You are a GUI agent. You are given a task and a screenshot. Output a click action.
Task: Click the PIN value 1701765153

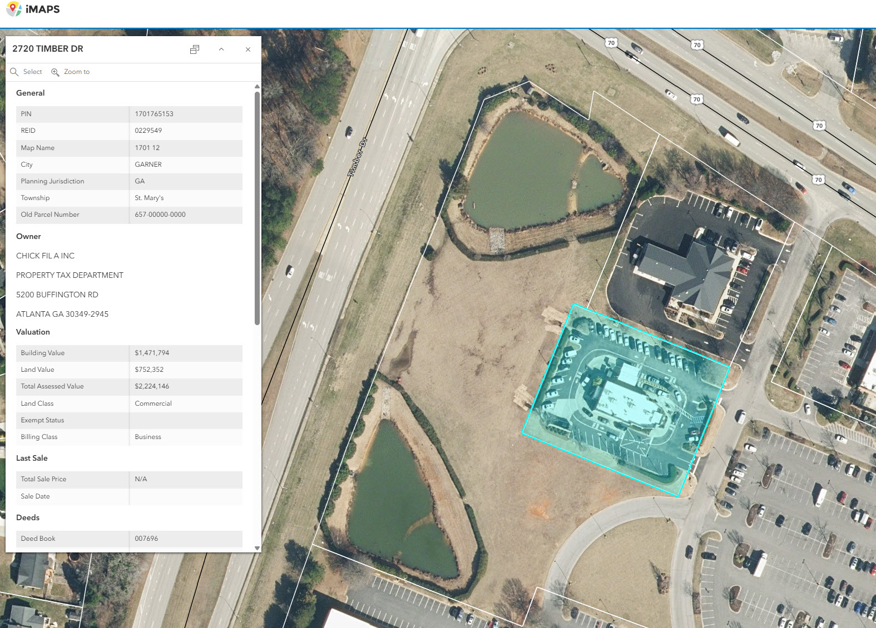click(154, 114)
